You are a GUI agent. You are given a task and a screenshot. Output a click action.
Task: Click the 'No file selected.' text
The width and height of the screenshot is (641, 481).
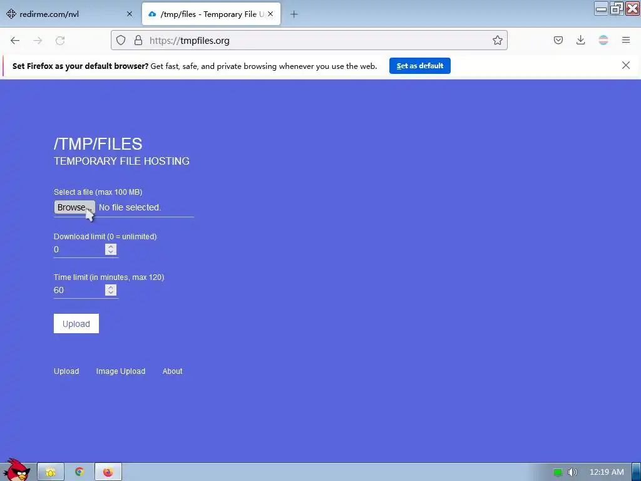click(130, 207)
